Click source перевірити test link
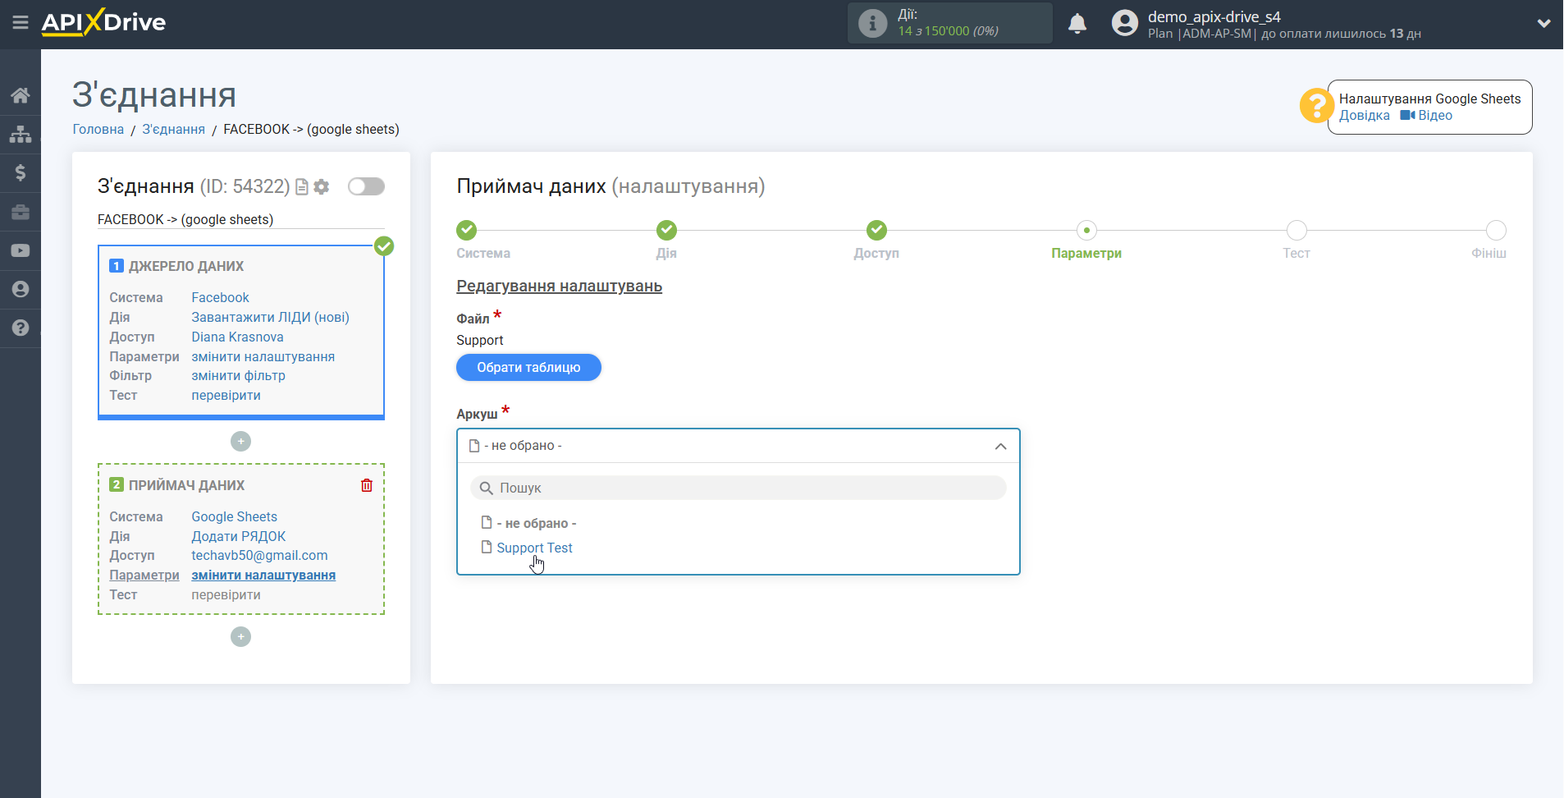This screenshot has width=1564, height=798. pyautogui.click(x=226, y=396)
